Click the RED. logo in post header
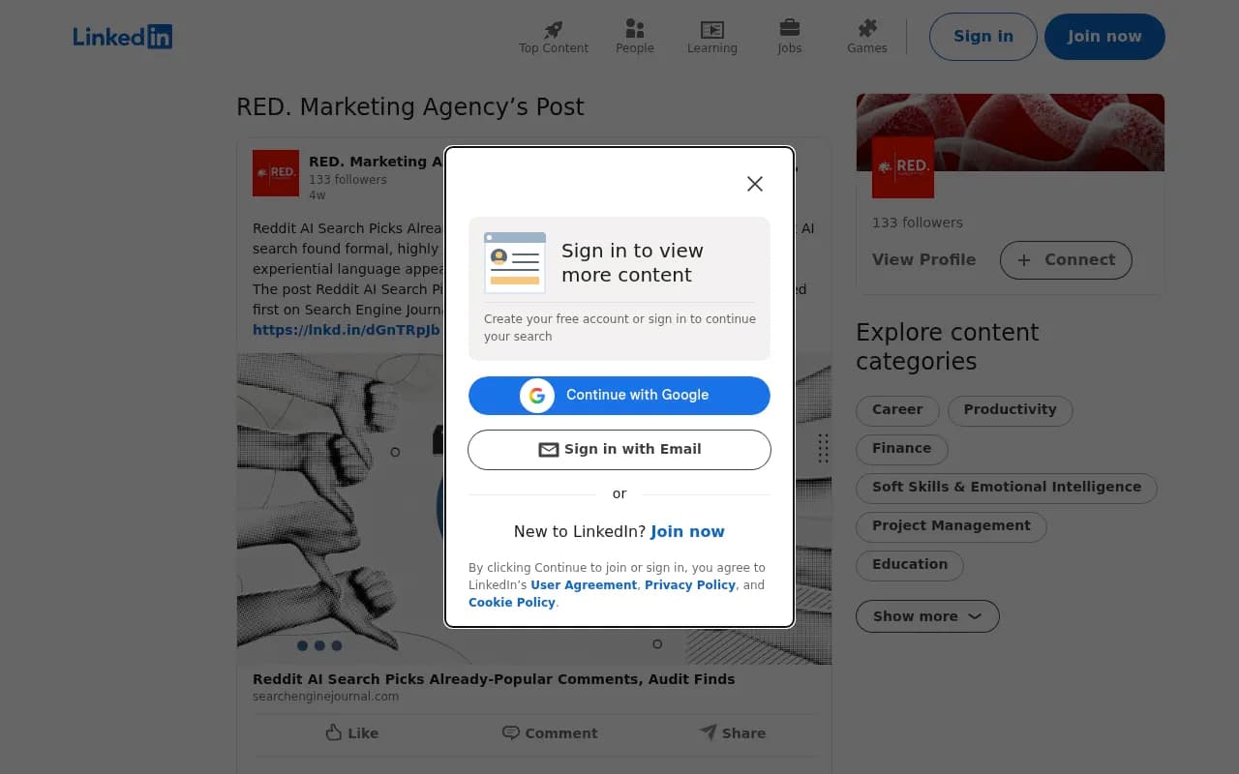 point(276,173)
